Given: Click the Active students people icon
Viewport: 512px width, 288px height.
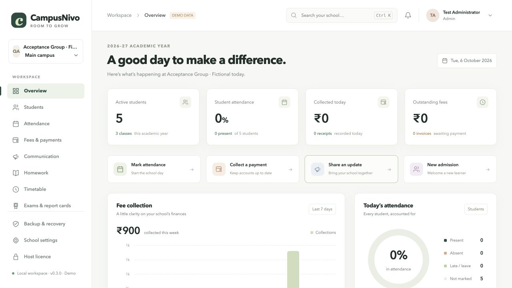Looking at the screenshot, I should tap(185, 102).
